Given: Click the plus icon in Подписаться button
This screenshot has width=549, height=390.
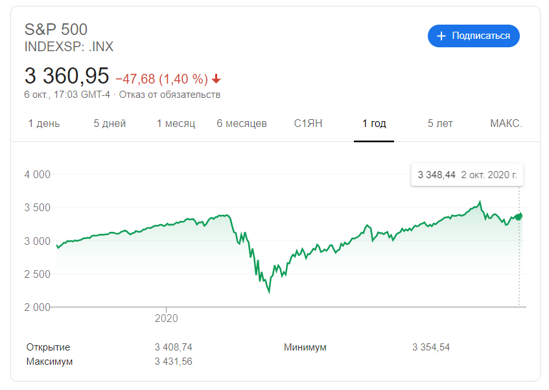Looking at the screenshot, I should (x=441, y=36).
